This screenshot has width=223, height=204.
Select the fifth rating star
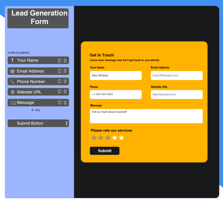coord(121,138)
